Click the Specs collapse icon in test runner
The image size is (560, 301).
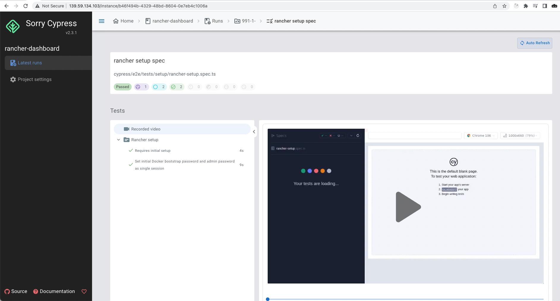point(273,136)
